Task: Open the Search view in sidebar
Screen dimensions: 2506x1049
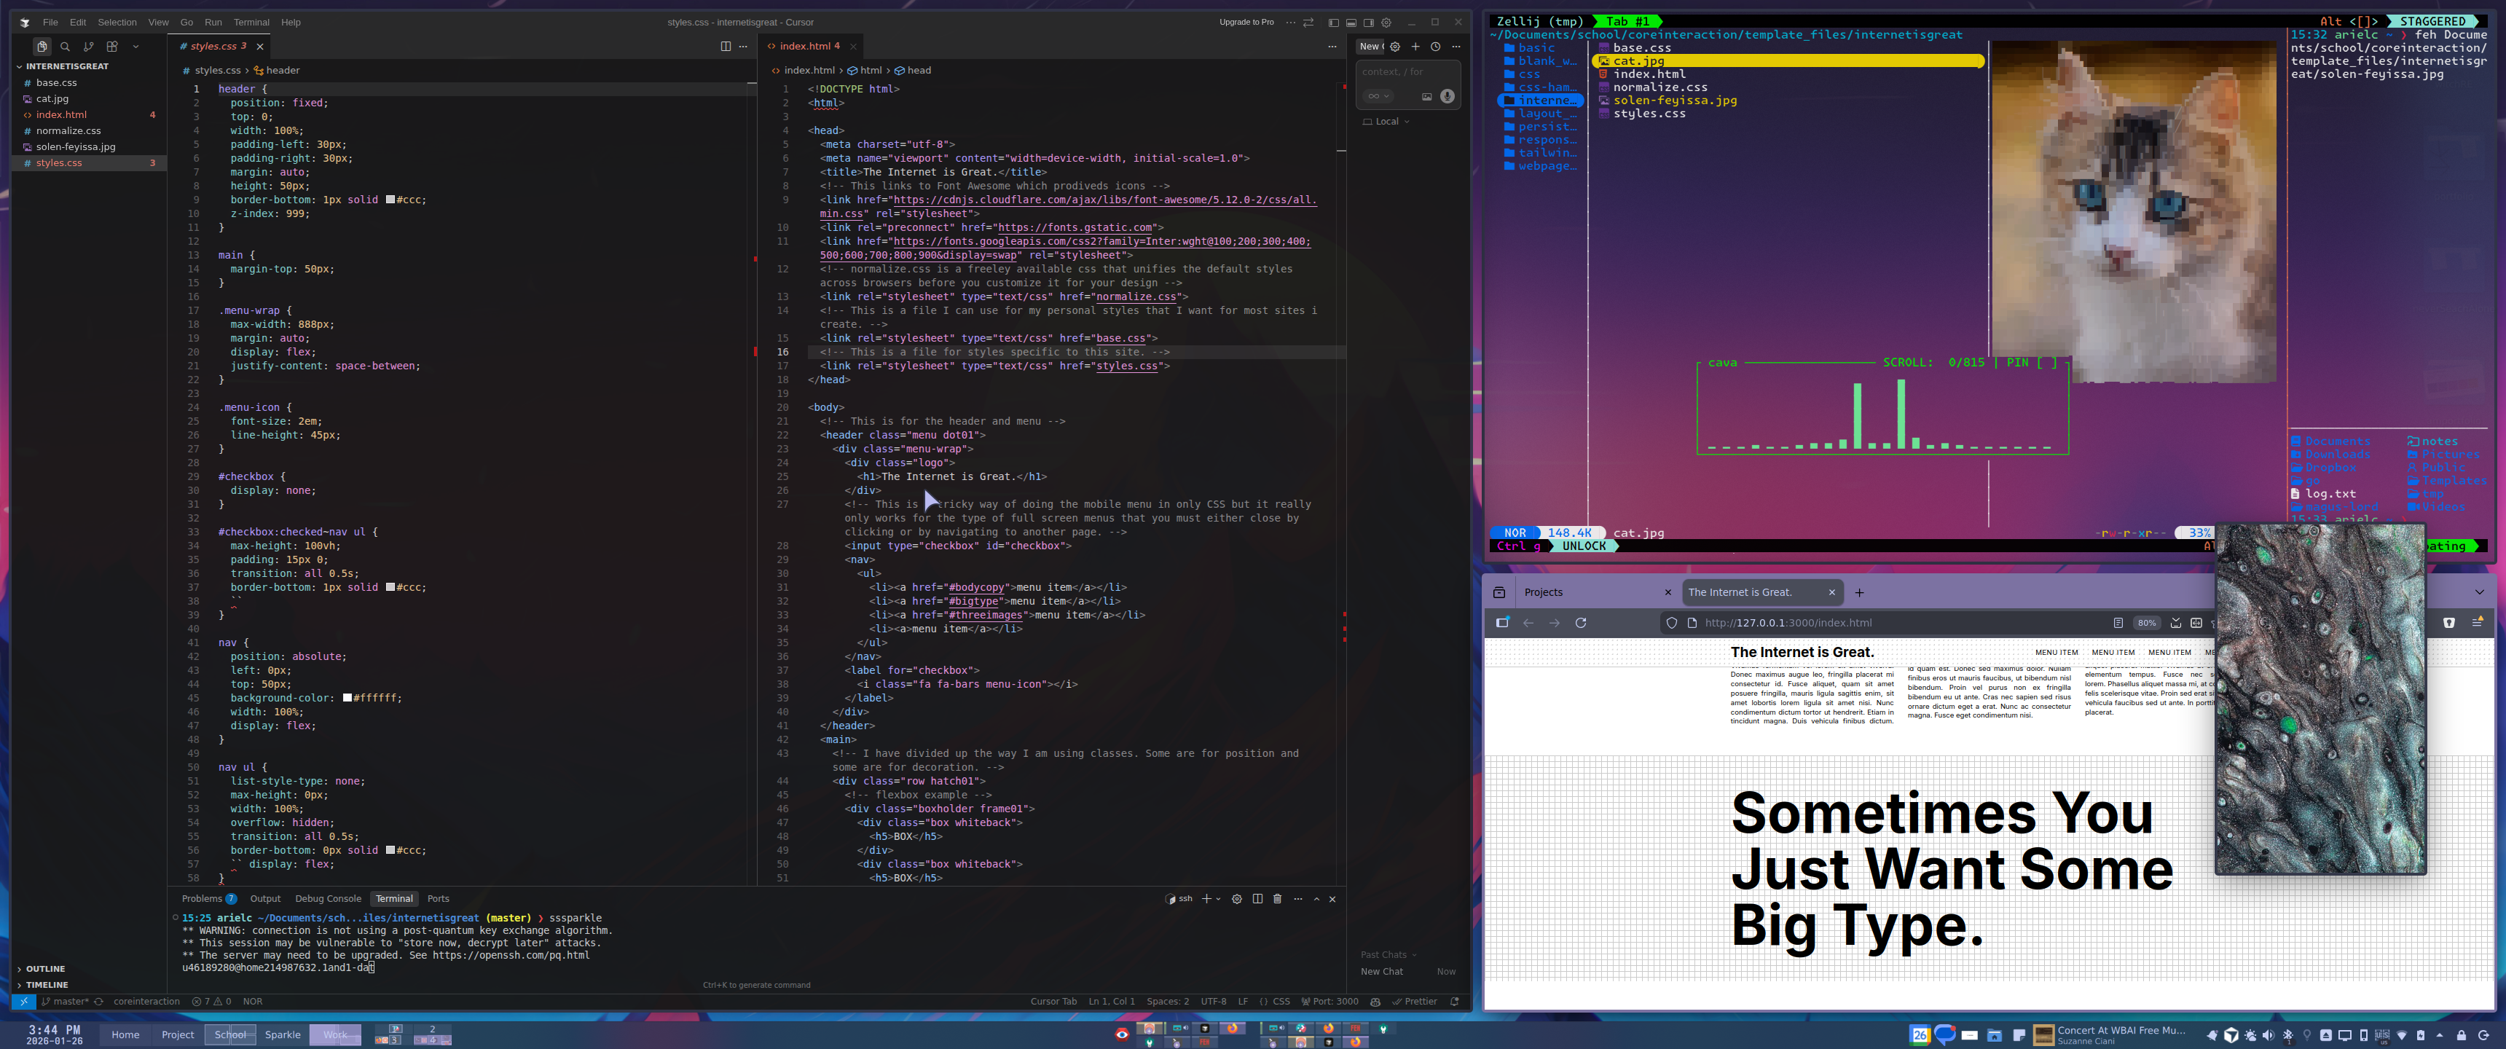Action: coord(65,47)
